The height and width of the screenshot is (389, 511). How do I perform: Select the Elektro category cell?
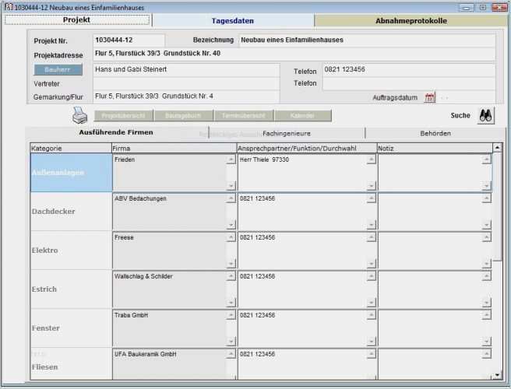click(71, 251)
